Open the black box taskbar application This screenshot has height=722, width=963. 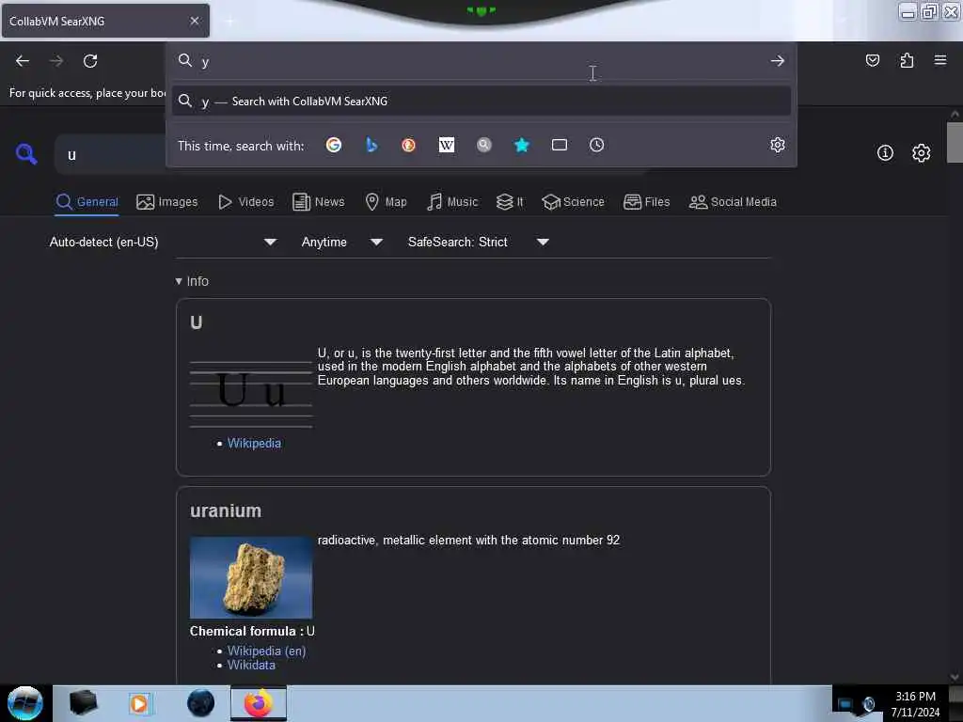click(83, 703)
